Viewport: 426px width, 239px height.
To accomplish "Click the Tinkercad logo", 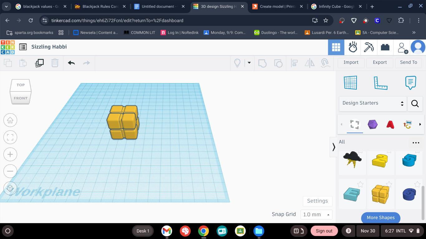I will [8, 47].
